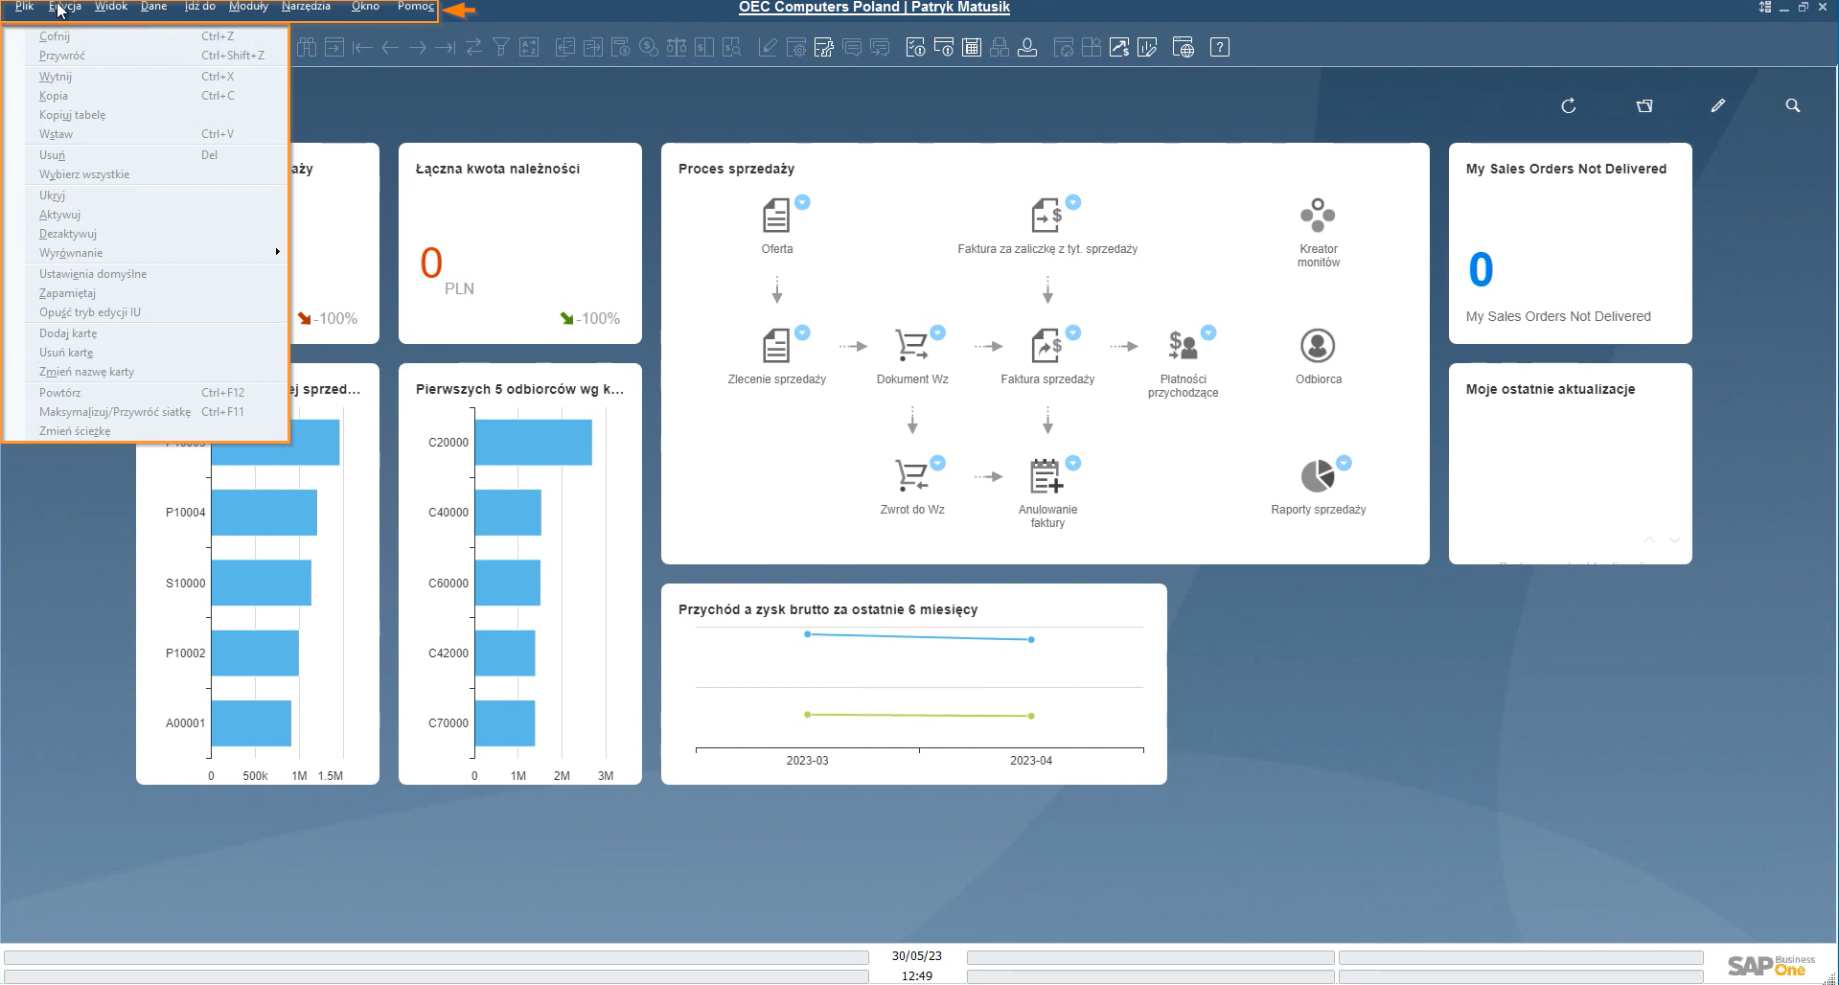The width and height of the screenshot is (1839, 985).
Task: Click the Dokument Wz cart icon
Action: [x=911, y=346]
